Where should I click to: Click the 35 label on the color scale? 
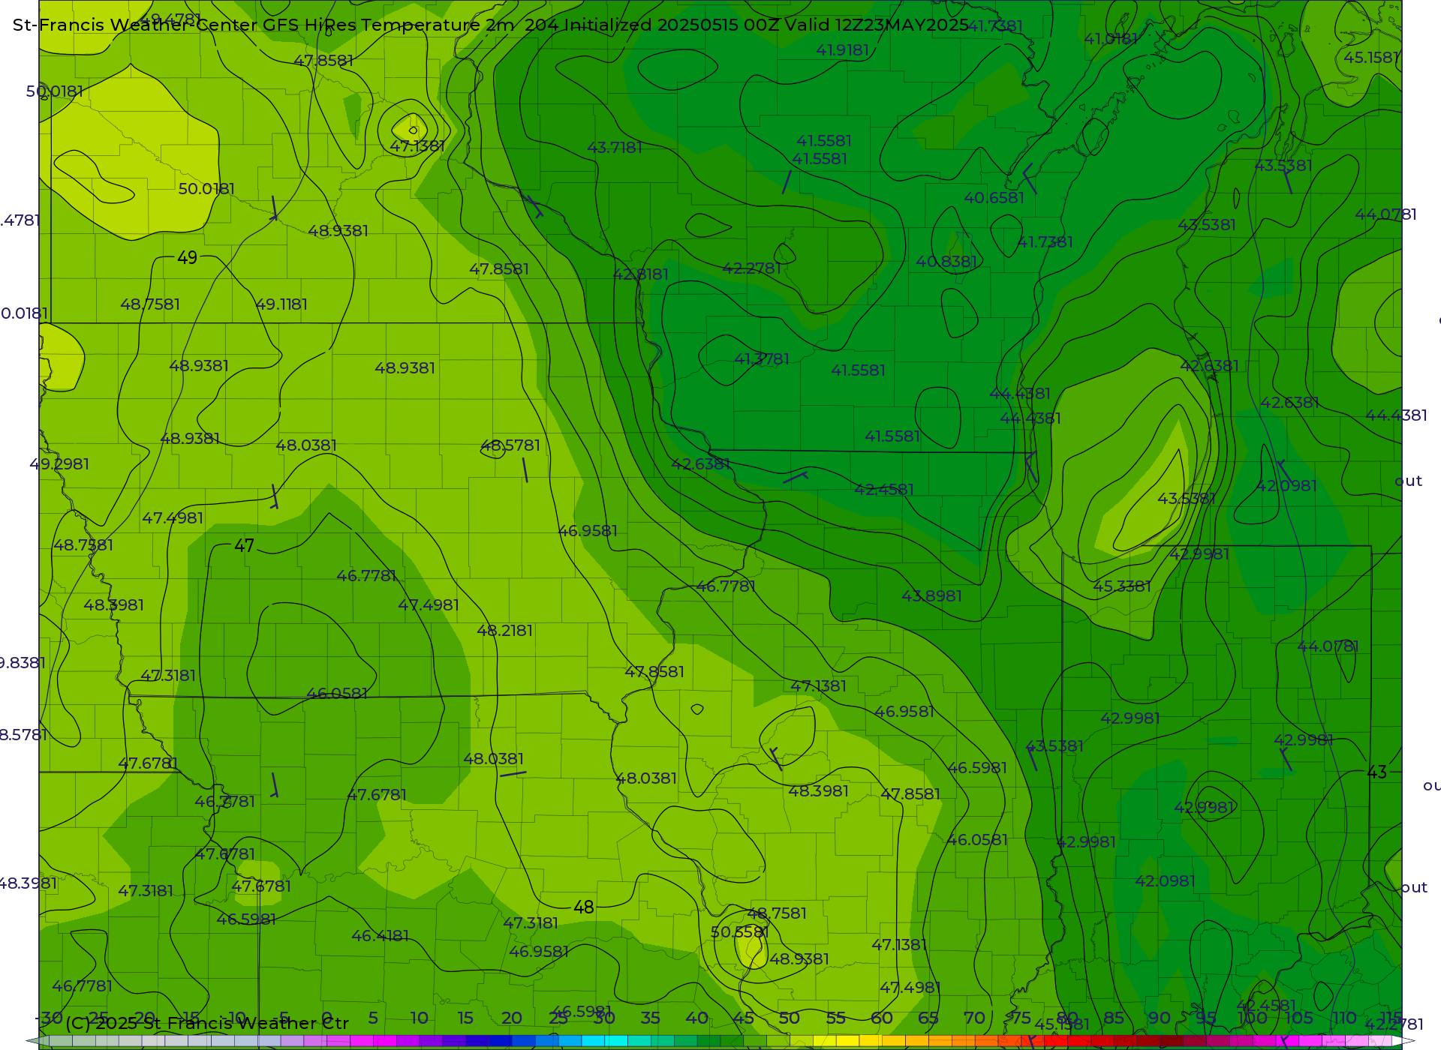[651, 1018]
